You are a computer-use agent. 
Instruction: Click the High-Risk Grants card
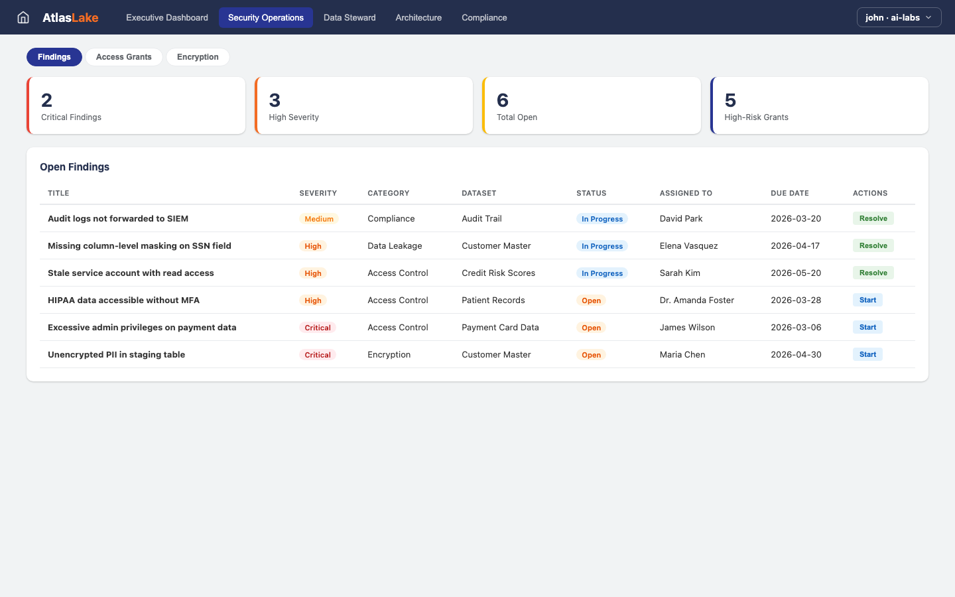819,105
